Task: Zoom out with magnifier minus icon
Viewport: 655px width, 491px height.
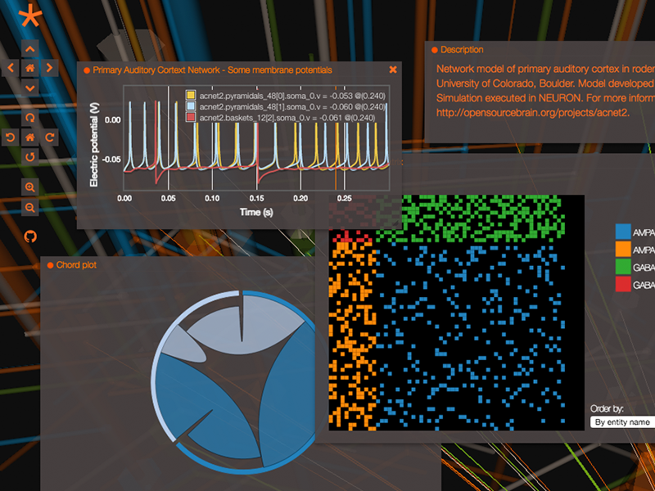Action: tap(30, 207)
